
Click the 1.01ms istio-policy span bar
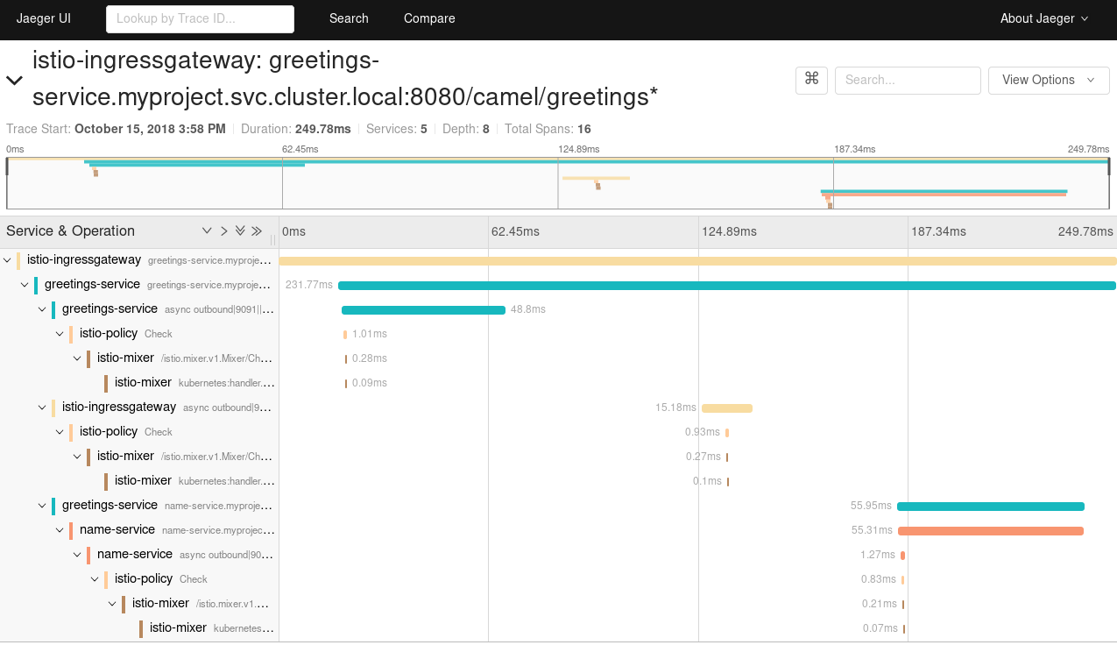point(345,334)
